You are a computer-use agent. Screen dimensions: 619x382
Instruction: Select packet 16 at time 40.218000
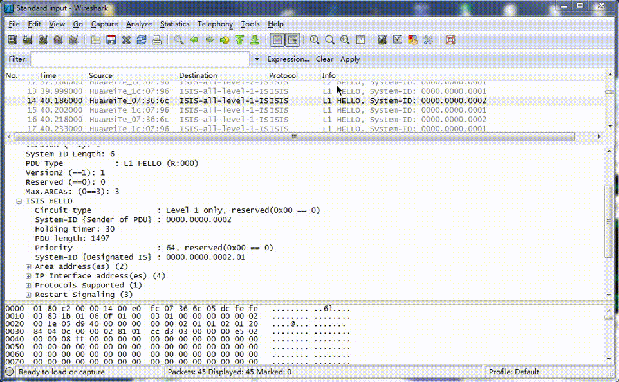(x=304, y=120)
